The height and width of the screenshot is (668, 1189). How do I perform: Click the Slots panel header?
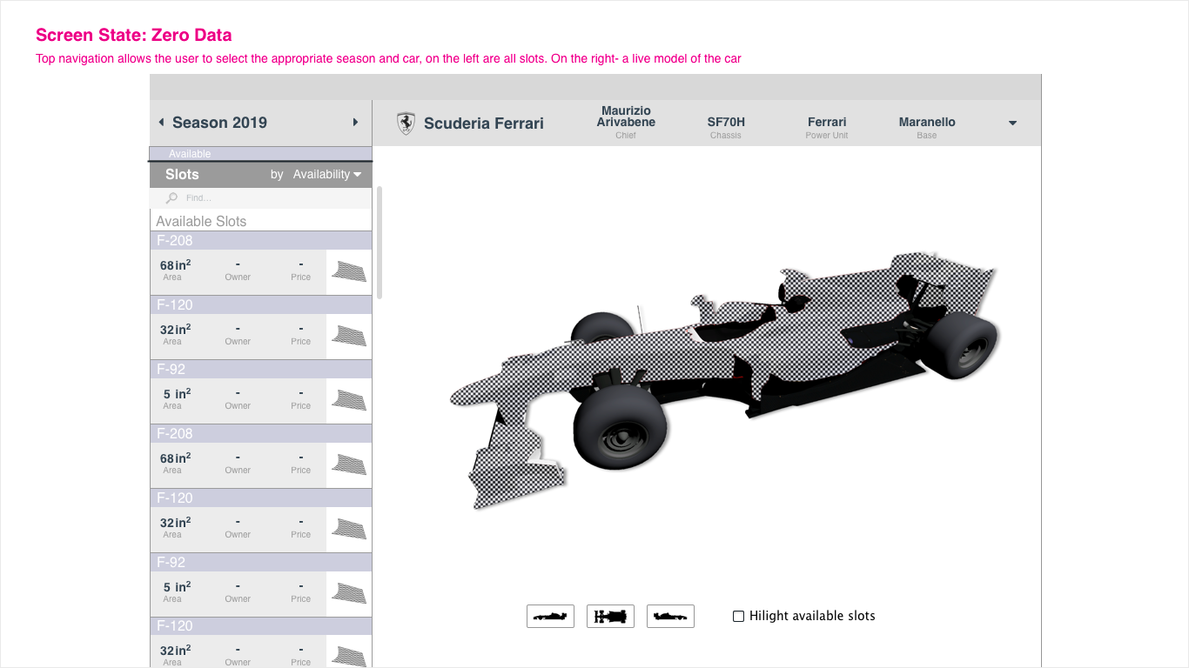coord(261,174)
